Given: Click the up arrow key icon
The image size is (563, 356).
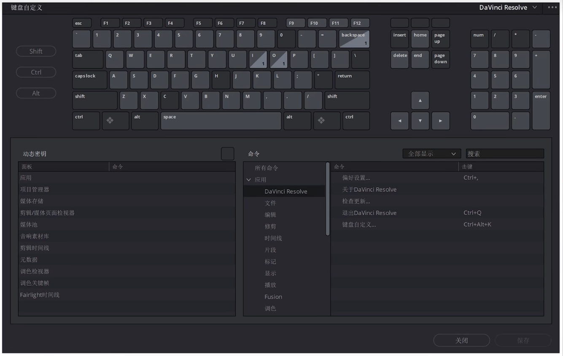Looking at the screenshot, I should pyautogui.click(x=420, y=100).
